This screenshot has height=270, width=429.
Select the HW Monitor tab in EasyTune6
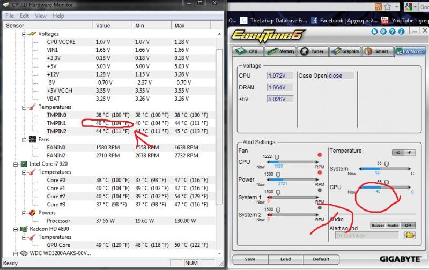[x=410, y=51]
